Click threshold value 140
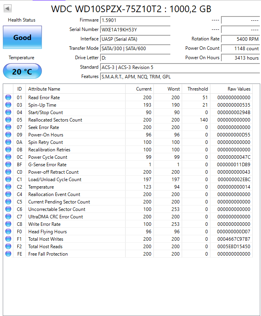The image size is (261, 316). (x=204, y=120)
